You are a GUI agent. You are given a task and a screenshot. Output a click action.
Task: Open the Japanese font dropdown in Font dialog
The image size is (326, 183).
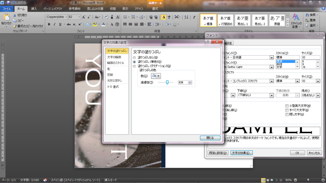pos(272,58)
